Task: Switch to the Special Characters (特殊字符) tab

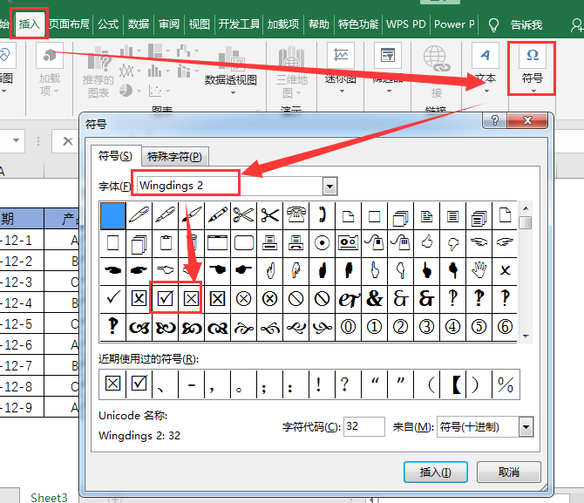Action: click(174, 157)
